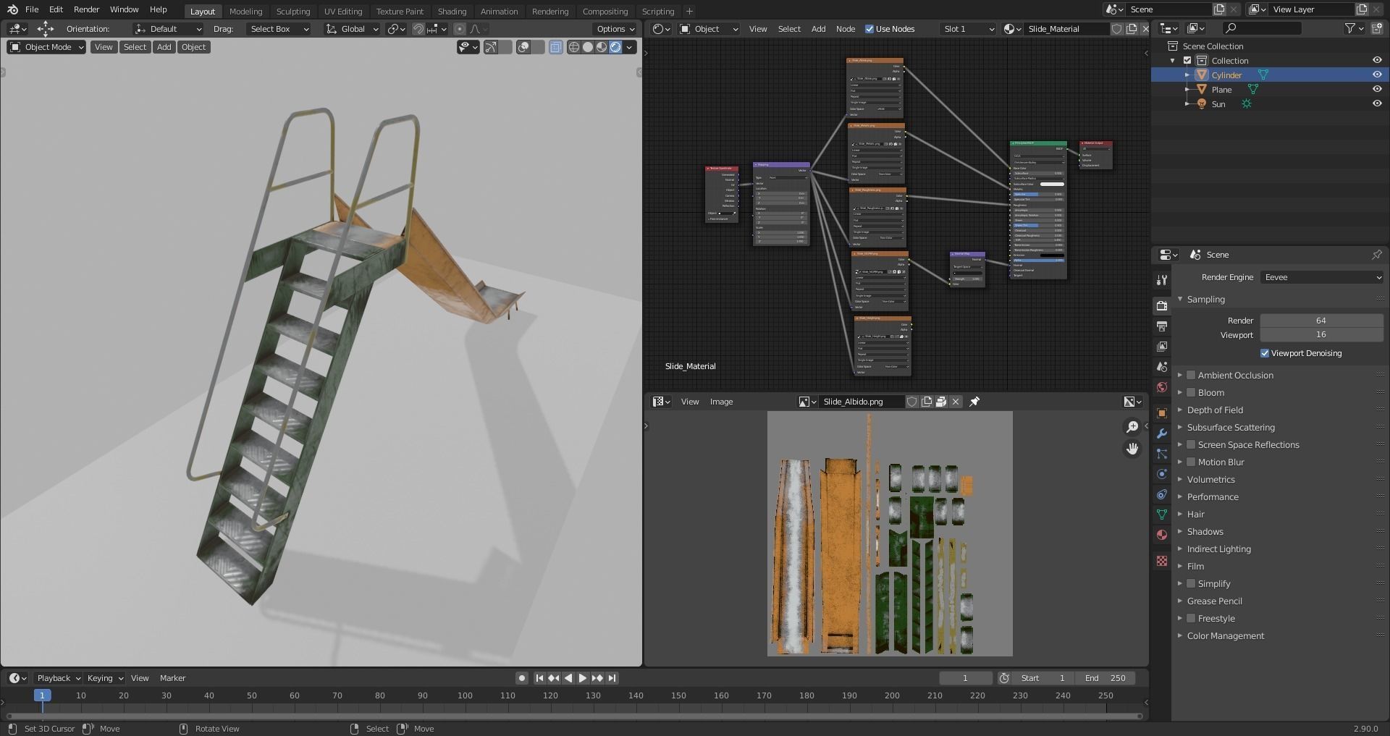Open the Render properties tab

click(1162, 306)
